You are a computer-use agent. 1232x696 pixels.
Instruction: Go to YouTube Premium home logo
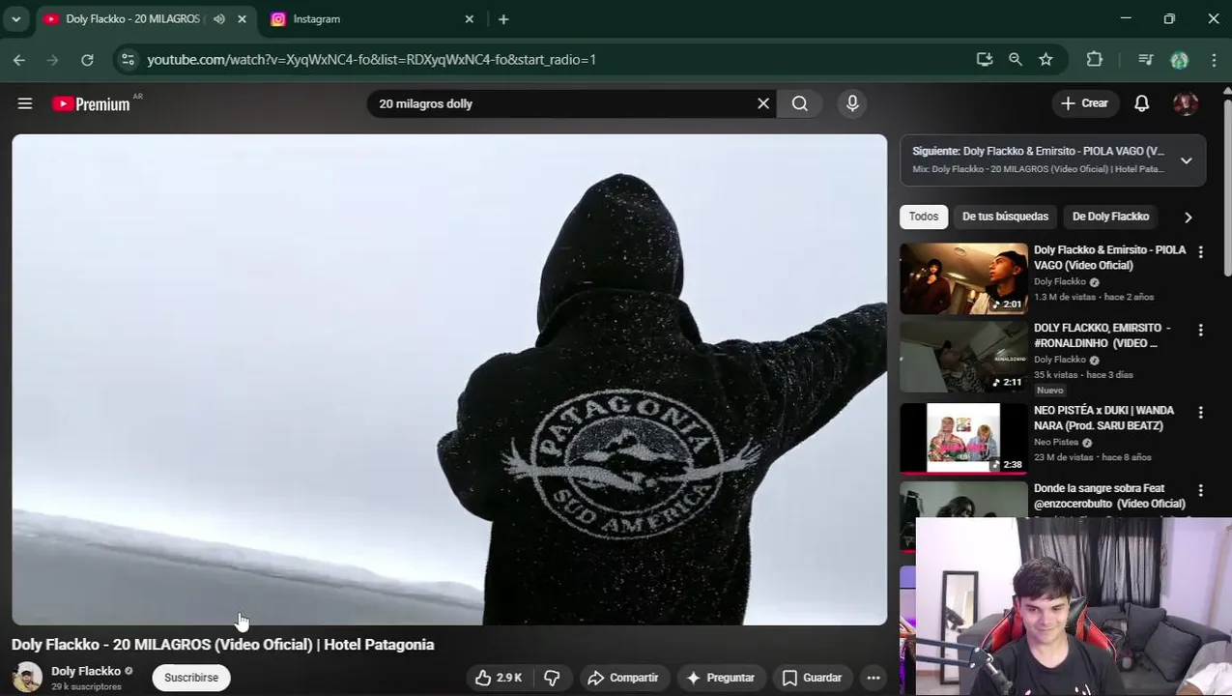coord(91,103)
